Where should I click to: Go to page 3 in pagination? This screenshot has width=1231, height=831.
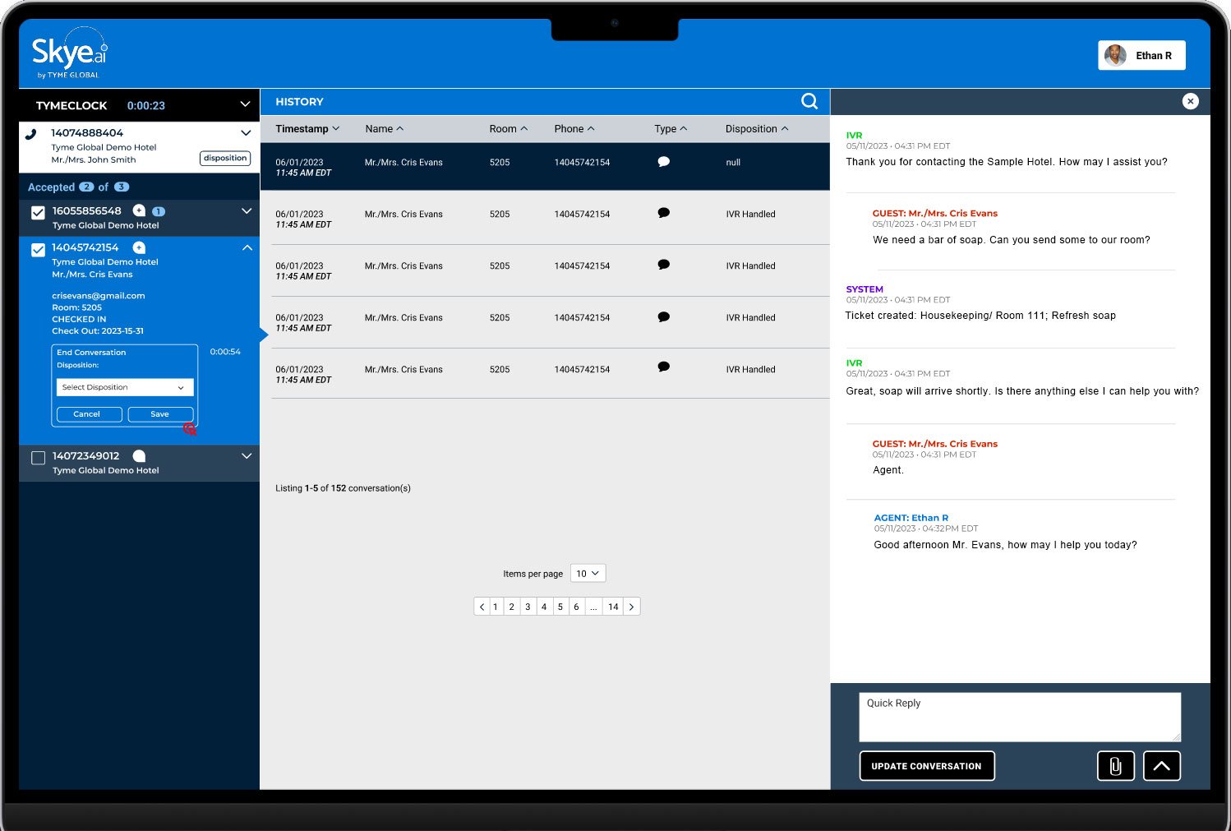(x=528, y=607)
